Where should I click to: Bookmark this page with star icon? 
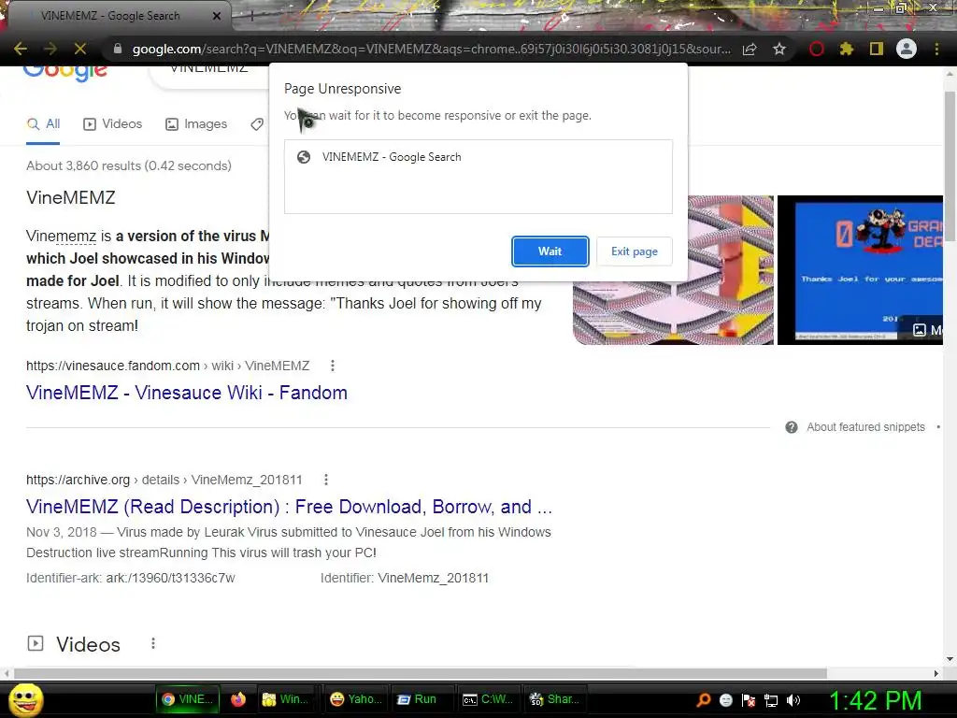click(779, 49)
